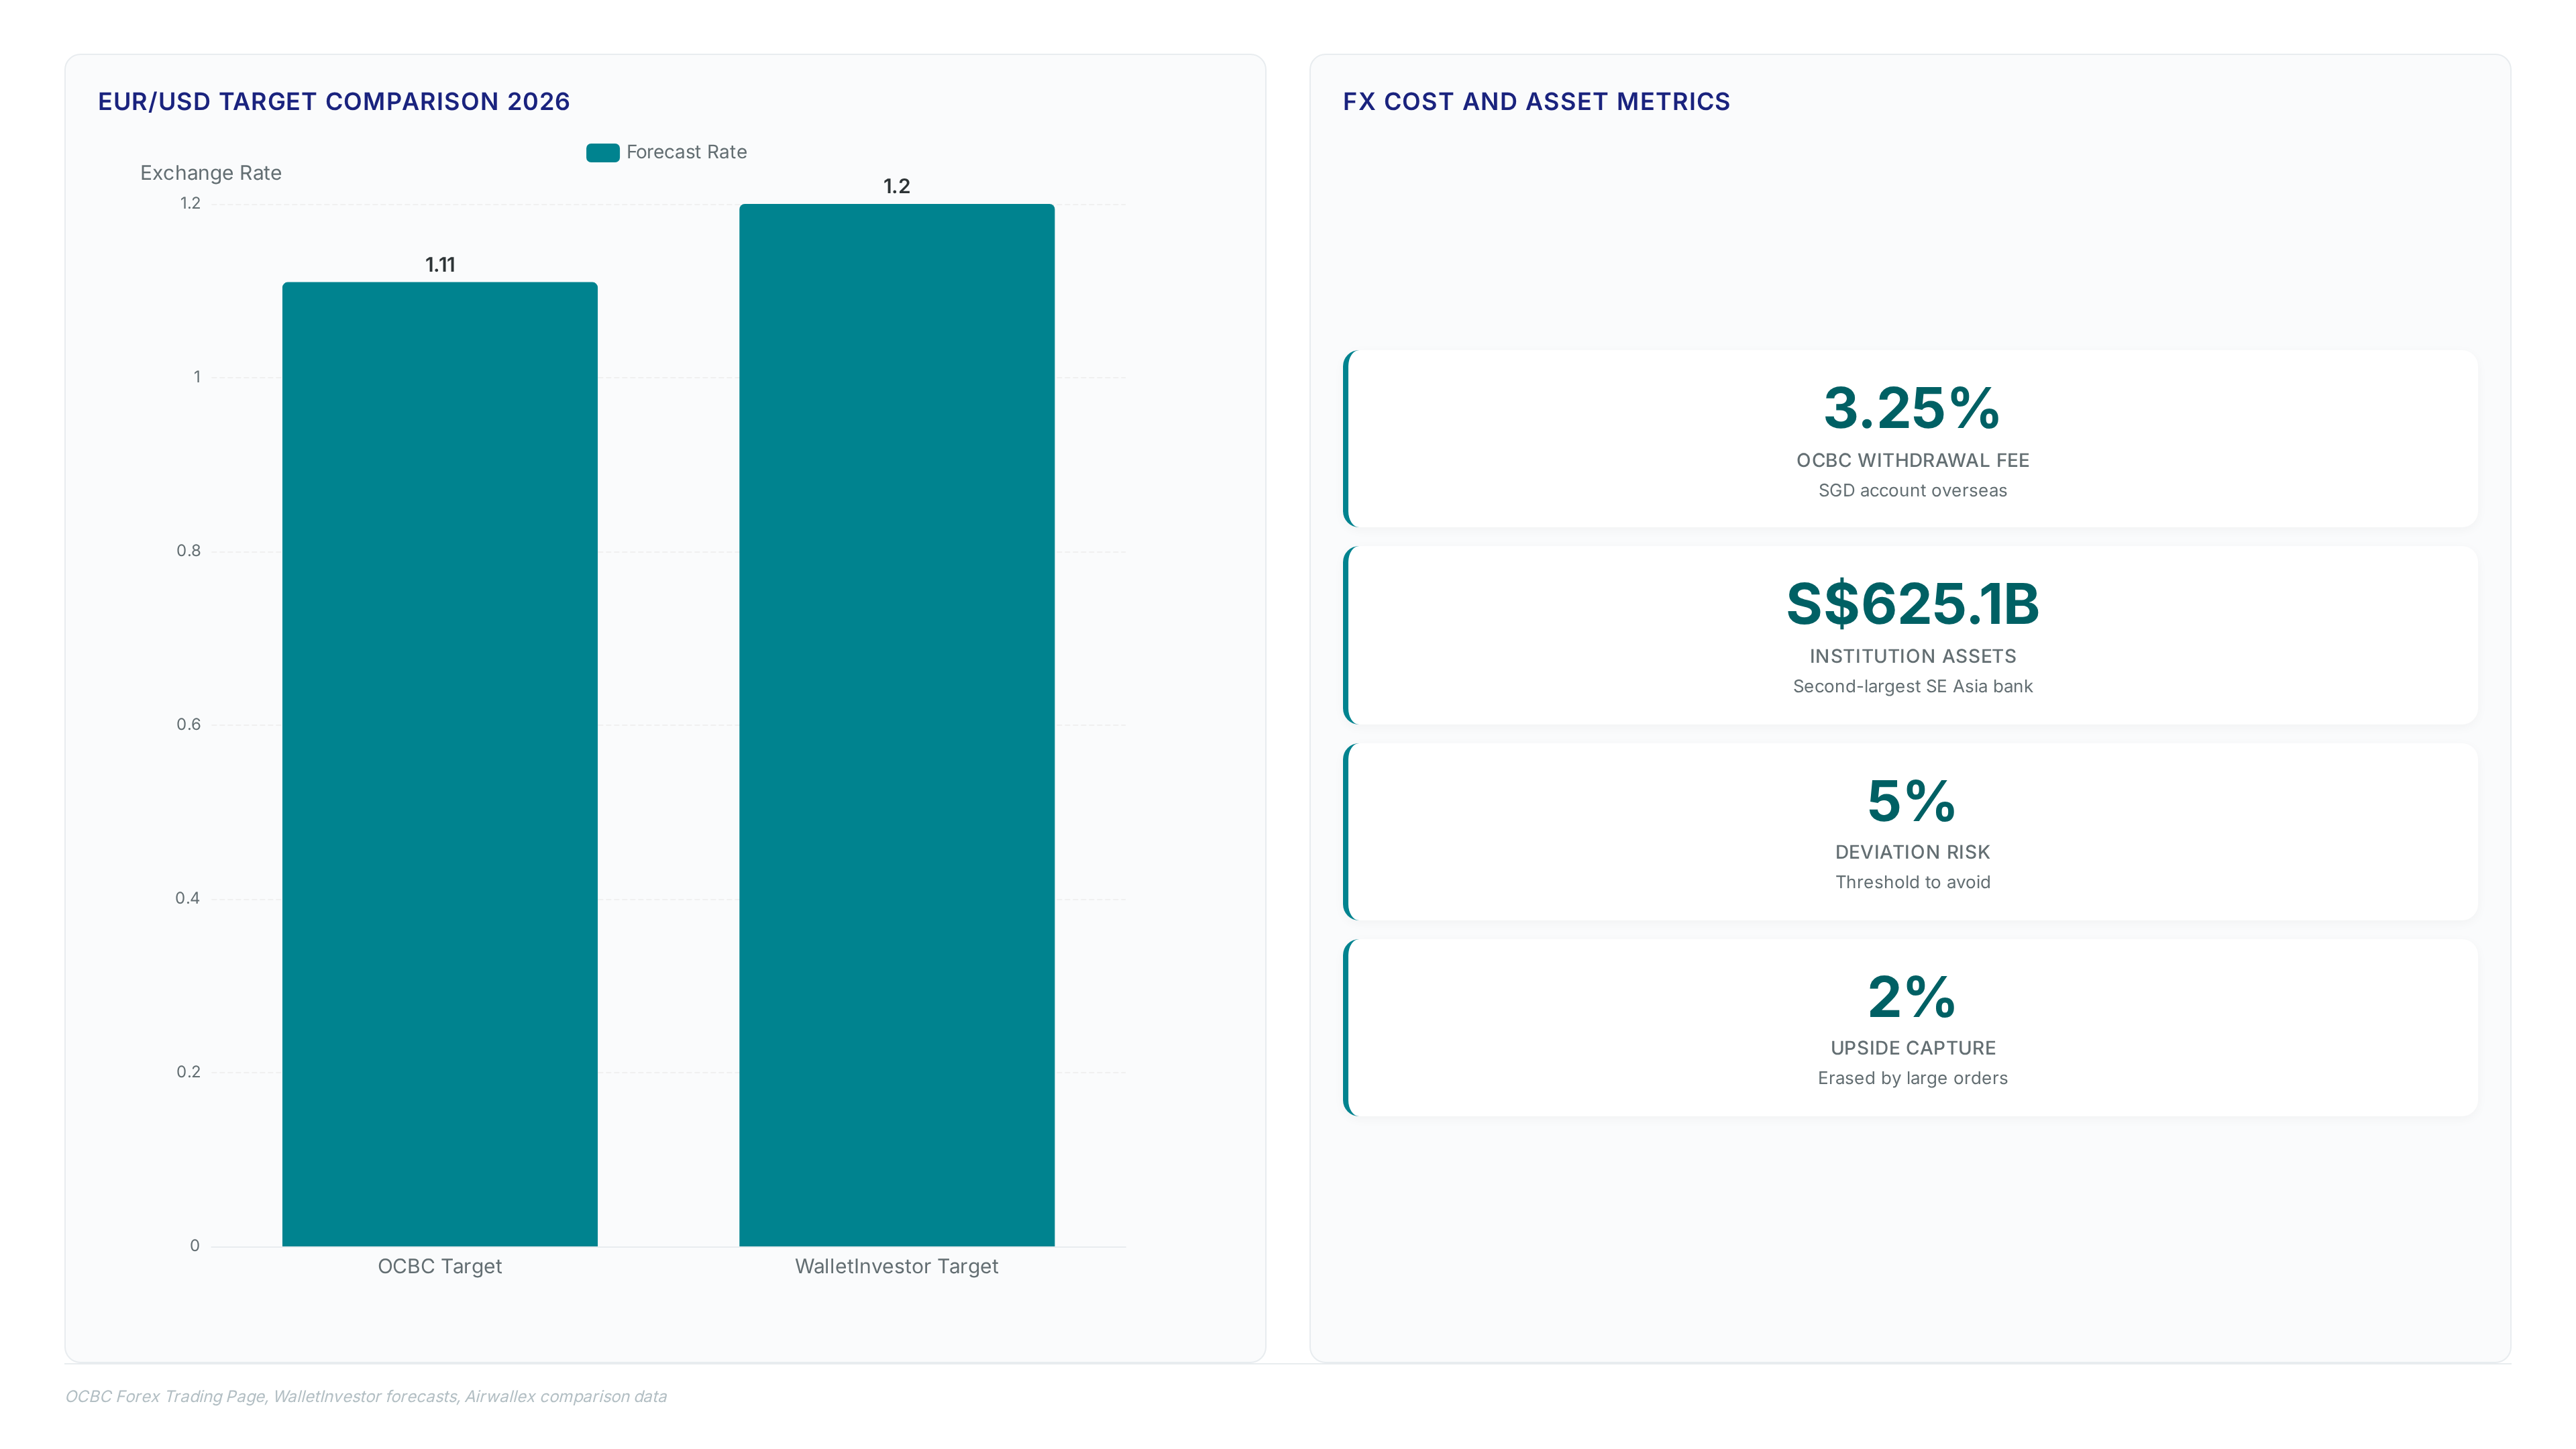Viewport: 2576px width, 1449px height.
Task: Click the Exchange Rate axis title
Action: click(x=211, y=173)
